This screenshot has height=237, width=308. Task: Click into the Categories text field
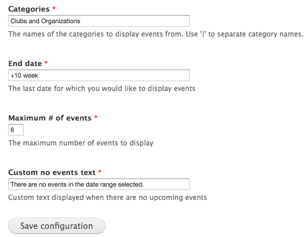99,21
